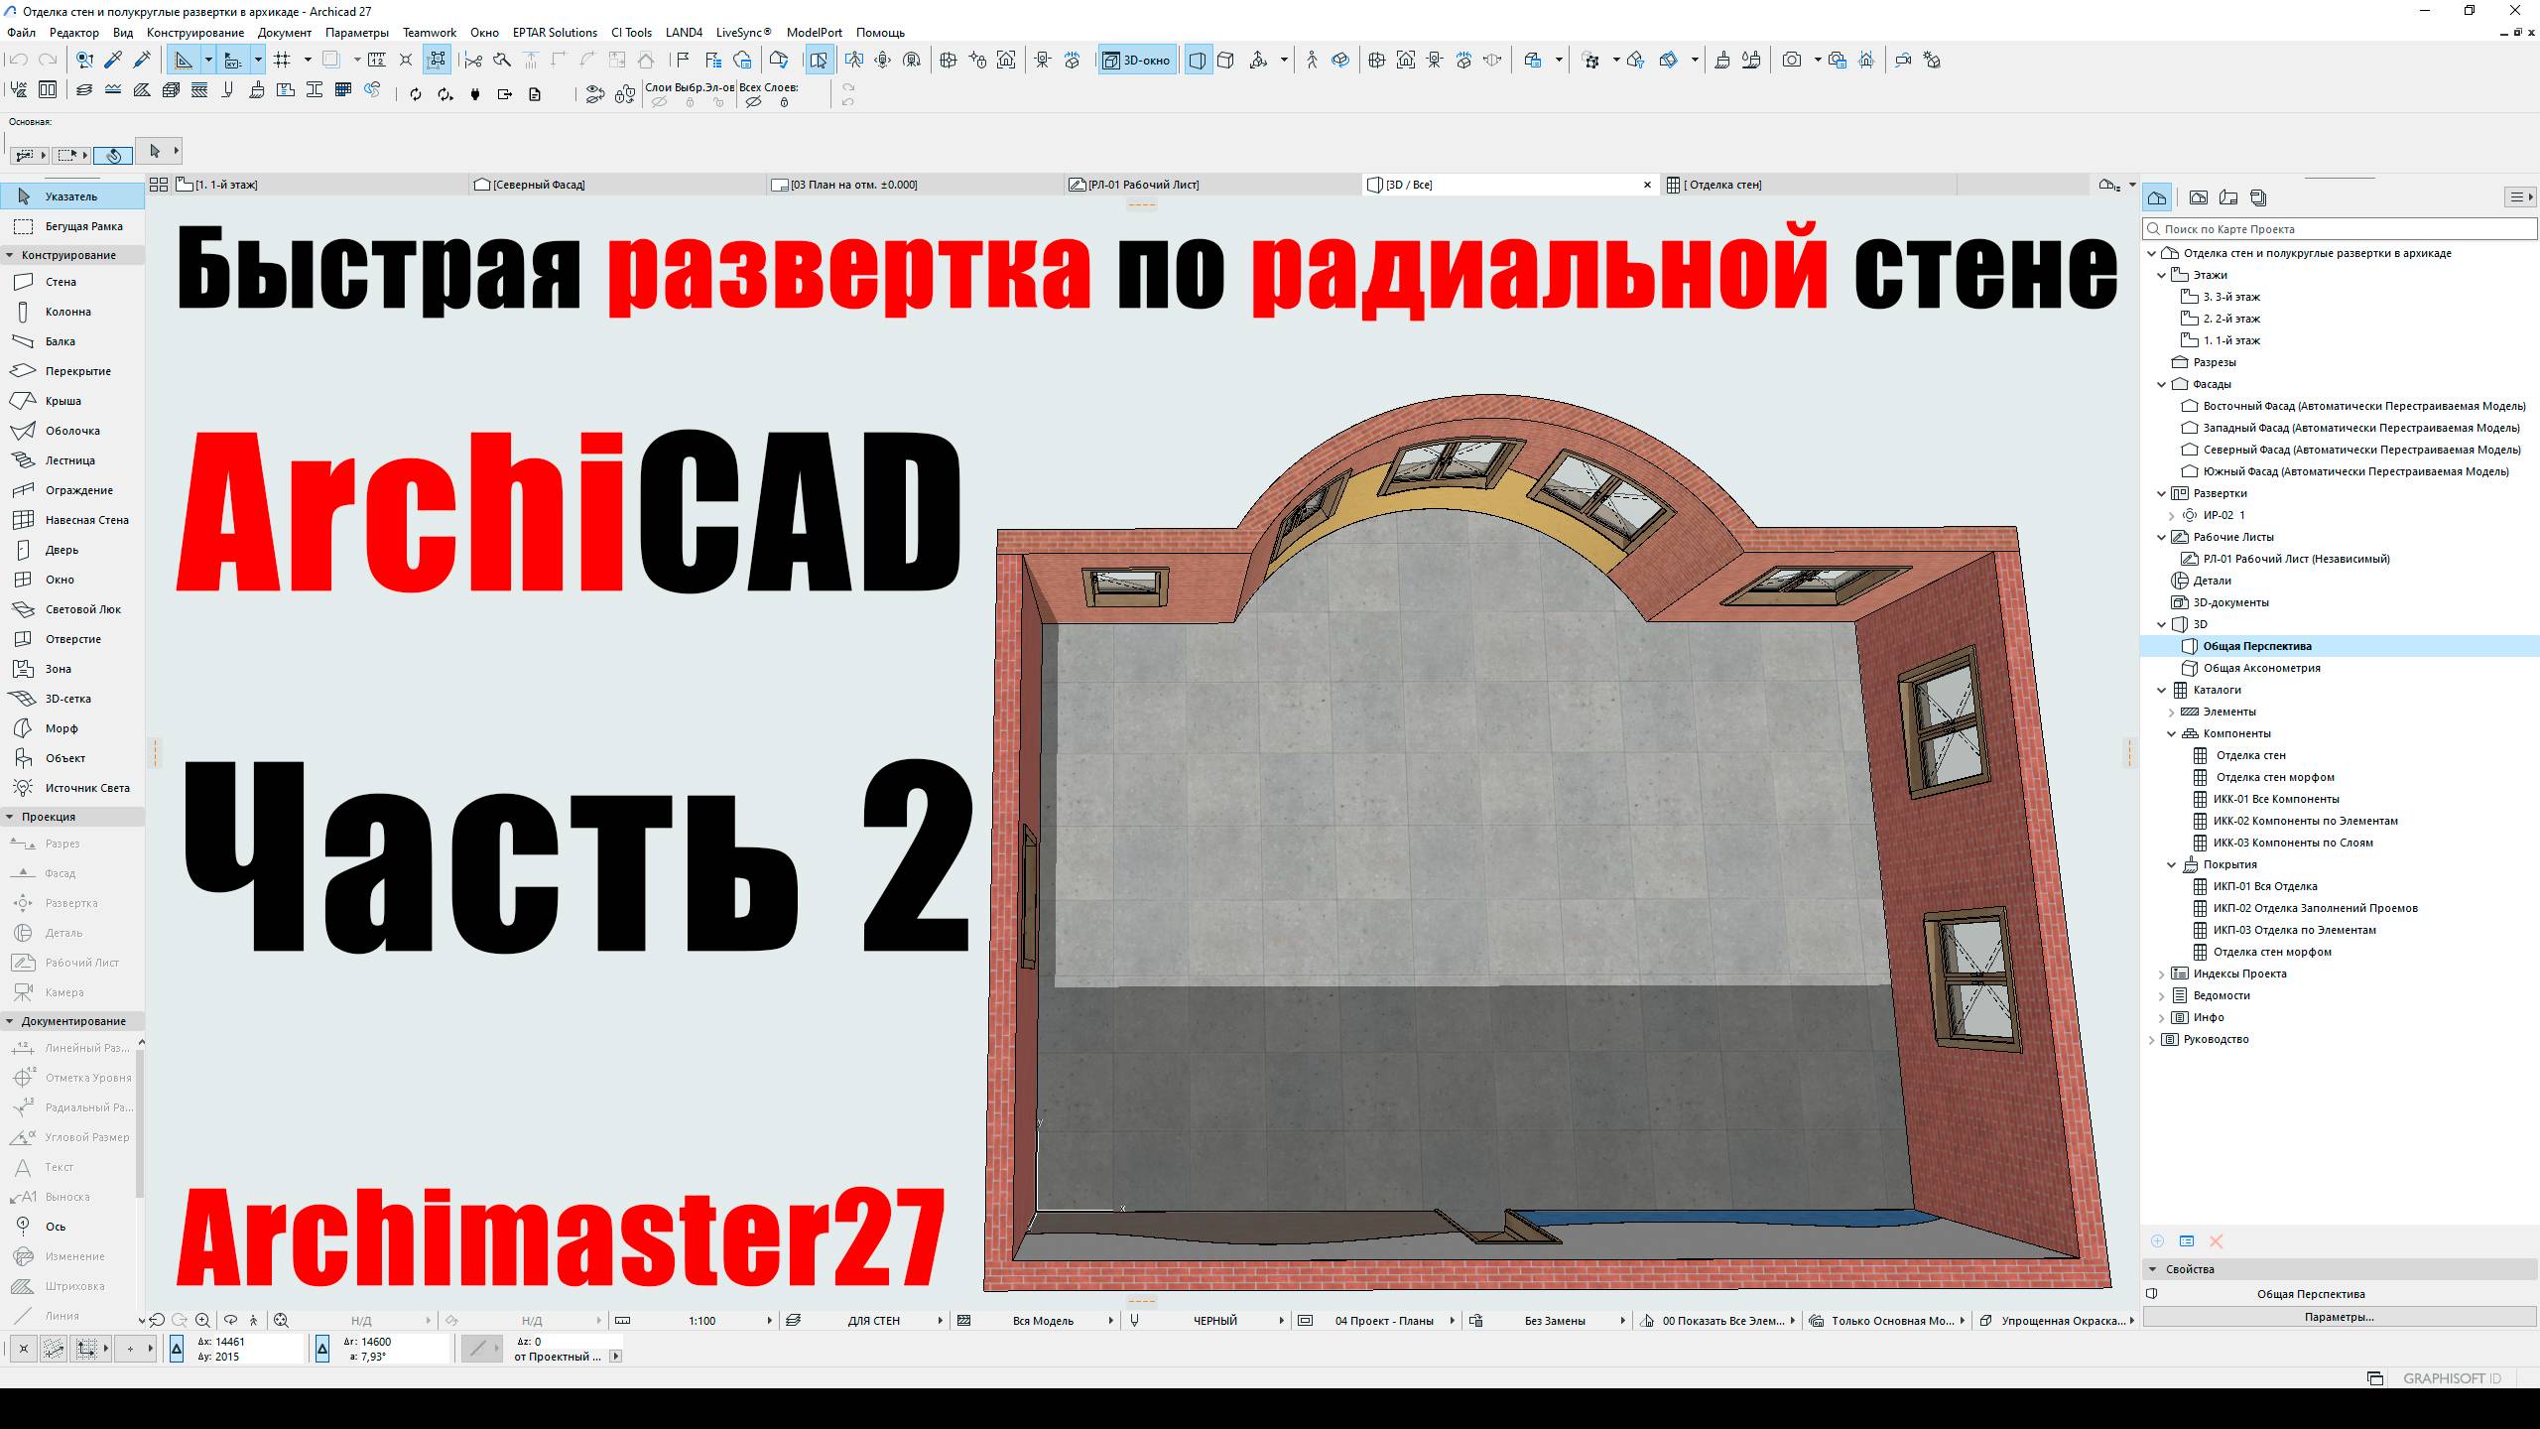Open the Параметры menu
The width and height of the screenshot is (2540, 1429).
[357, 33]
